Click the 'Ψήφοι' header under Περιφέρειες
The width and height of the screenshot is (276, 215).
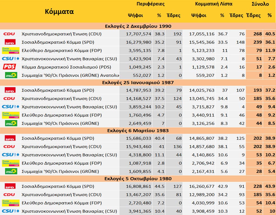135,15
